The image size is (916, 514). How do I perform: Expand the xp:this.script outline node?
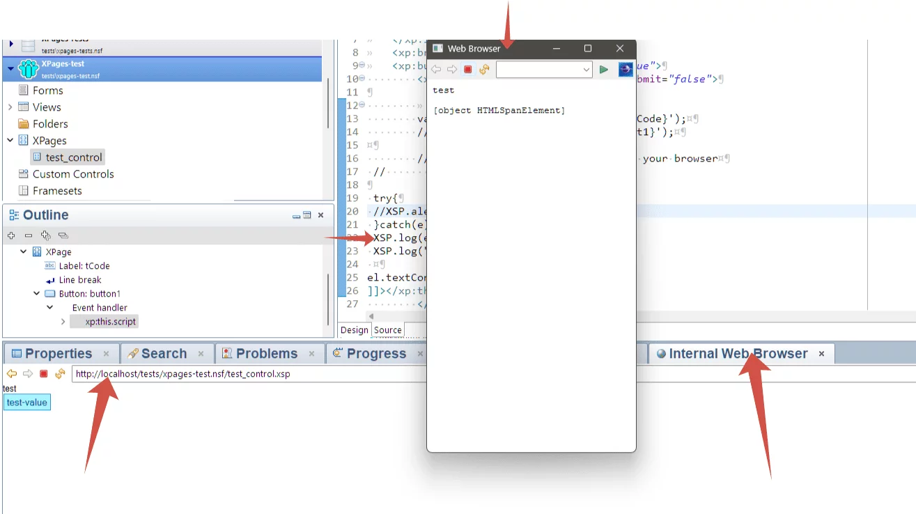[x=63, y=322]
